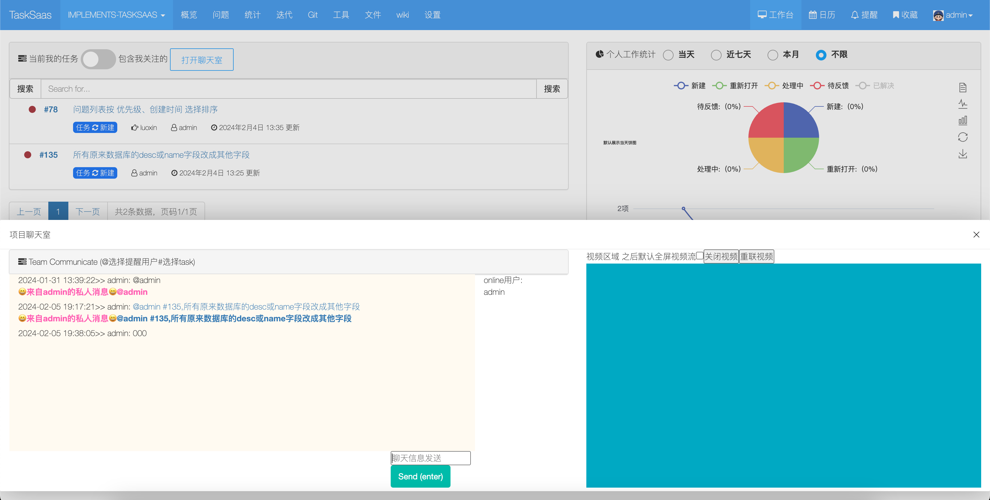Viewport: 990px width, 500px height.
Task: Switch chart to line view icon
Action: (962, 104)
